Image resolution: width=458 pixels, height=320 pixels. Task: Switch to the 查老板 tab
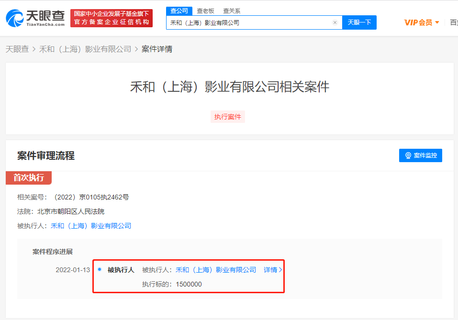pyautogui.click(x=205, y=11)
